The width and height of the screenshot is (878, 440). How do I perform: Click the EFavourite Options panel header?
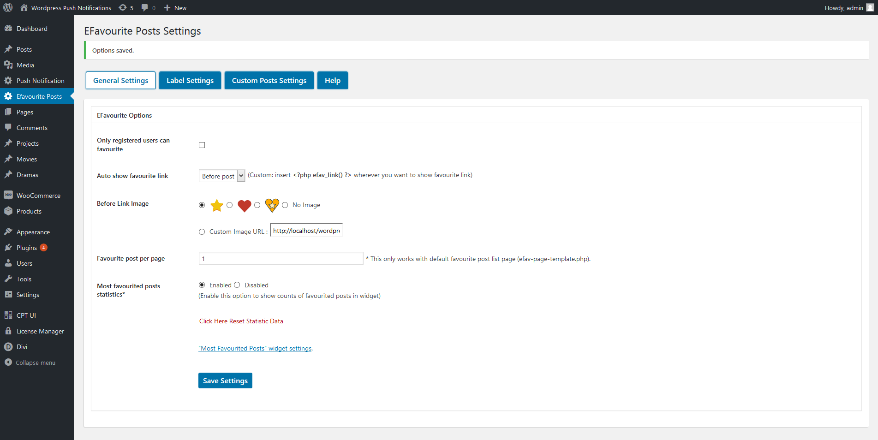(x=476, y=115)
